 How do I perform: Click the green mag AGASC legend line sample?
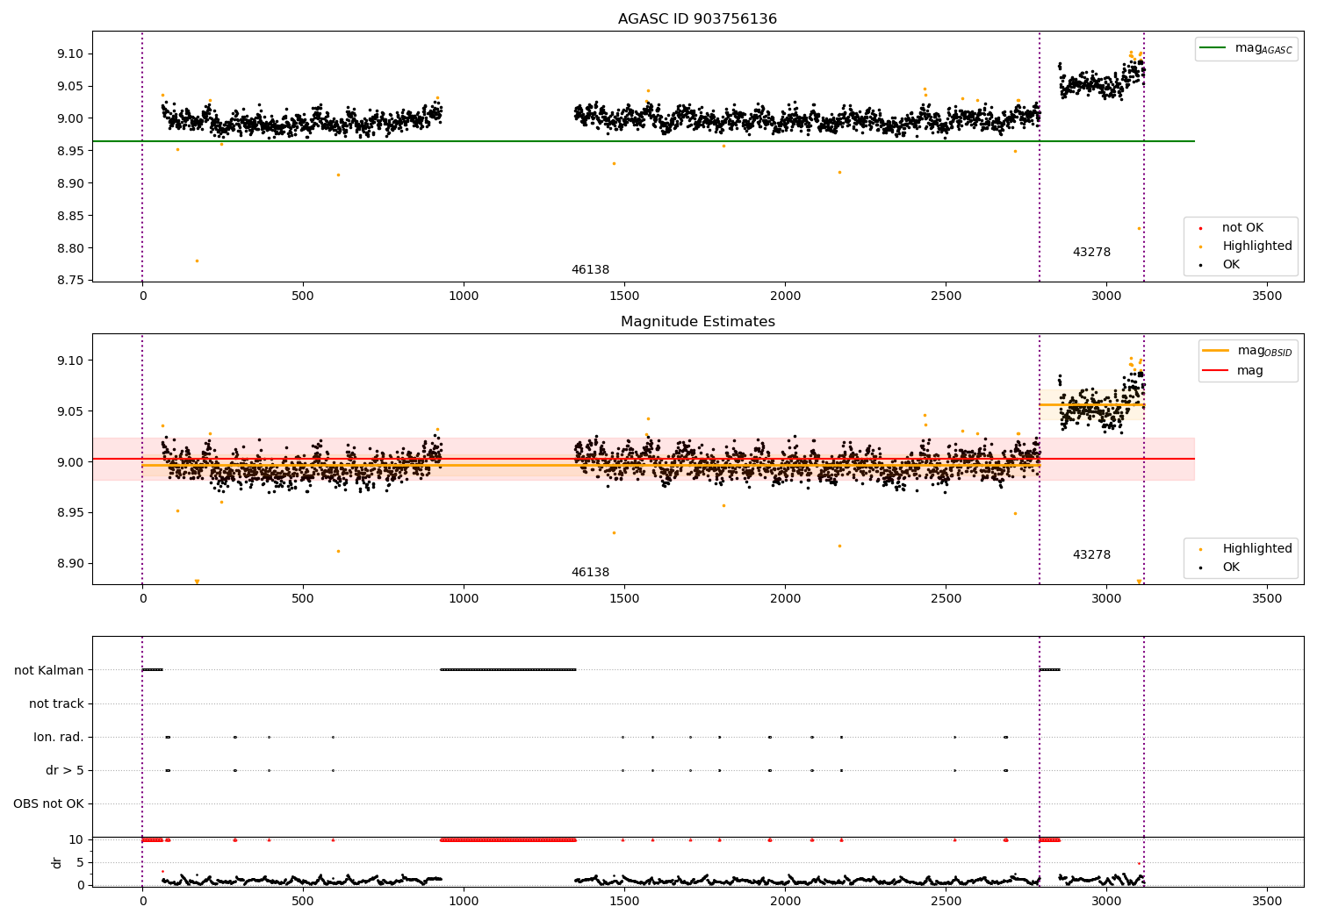(1214, 48)
